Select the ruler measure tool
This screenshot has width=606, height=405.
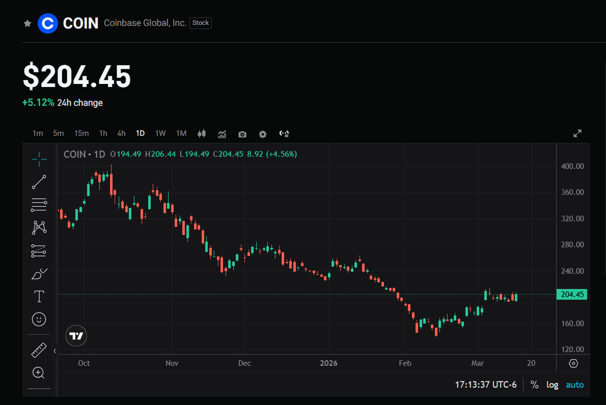pos(39,350)
